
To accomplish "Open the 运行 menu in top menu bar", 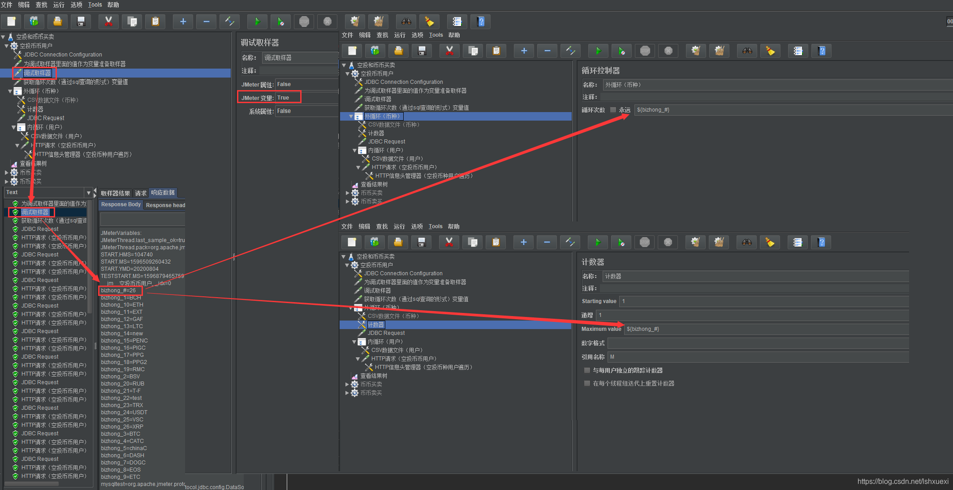I will [59, 4].
